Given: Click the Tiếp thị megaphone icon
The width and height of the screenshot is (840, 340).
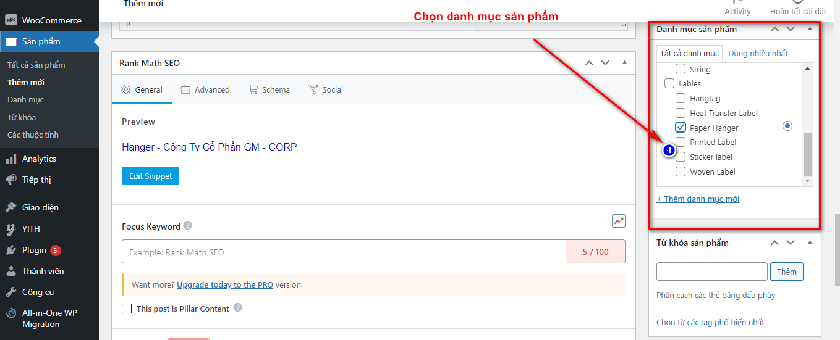Looking at the screenshot, I should tap(11, 180).
